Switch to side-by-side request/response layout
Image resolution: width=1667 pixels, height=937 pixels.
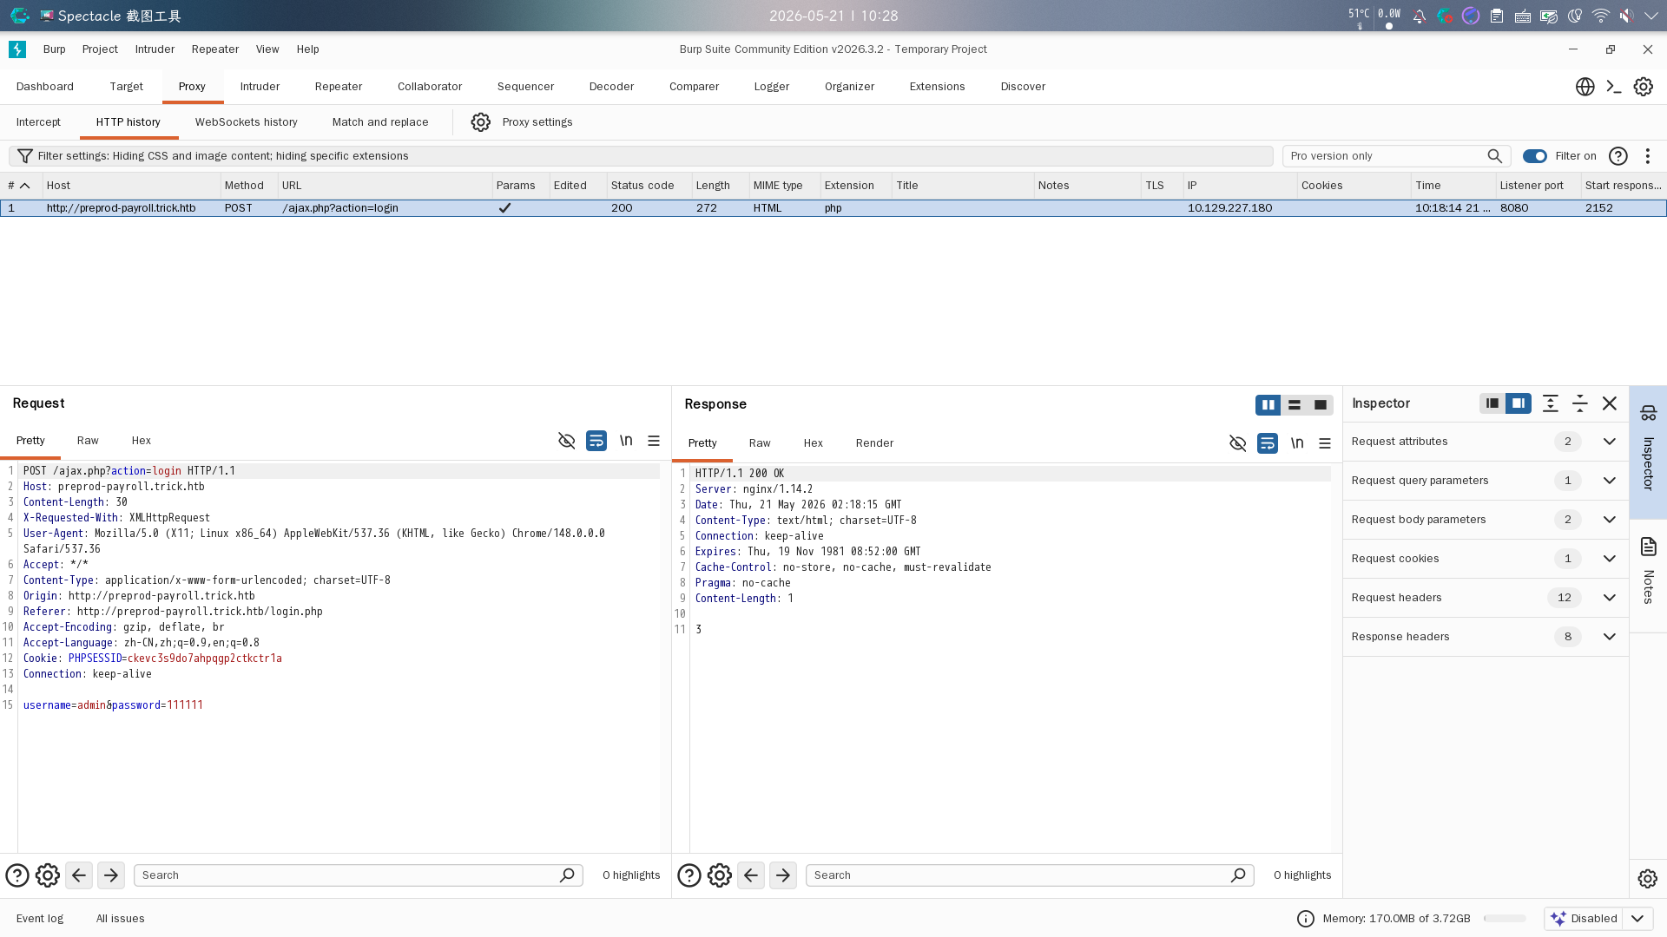[x=1268, y=405]
